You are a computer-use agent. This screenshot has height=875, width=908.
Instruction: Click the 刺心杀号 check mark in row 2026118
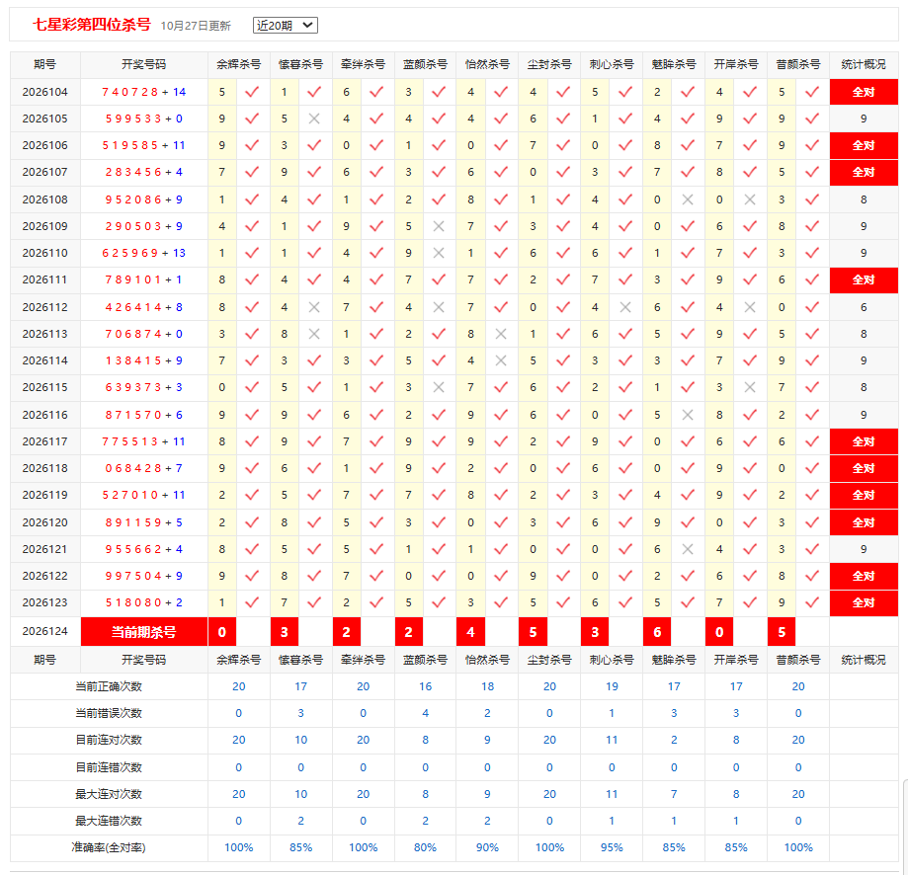point(625,468)
